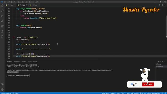Click the terminal prompt input line
167x94 pixels.
[18, 75]
